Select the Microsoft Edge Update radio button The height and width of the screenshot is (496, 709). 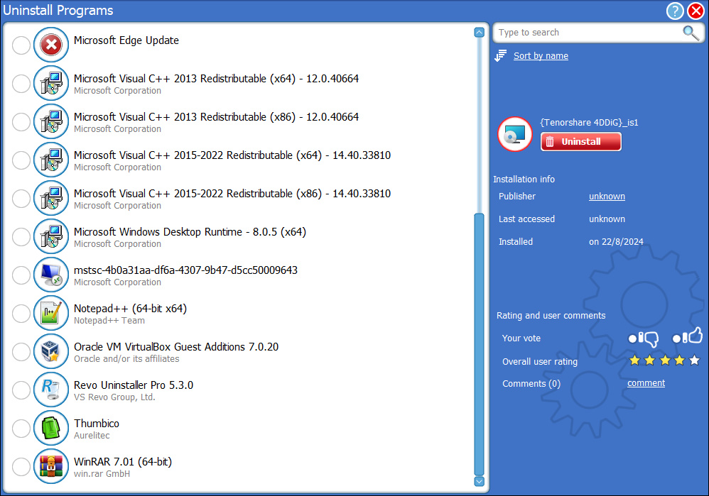(x=21, y=45)
